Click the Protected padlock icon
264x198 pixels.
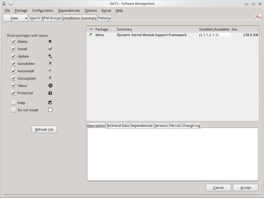[x=50, y=93]
